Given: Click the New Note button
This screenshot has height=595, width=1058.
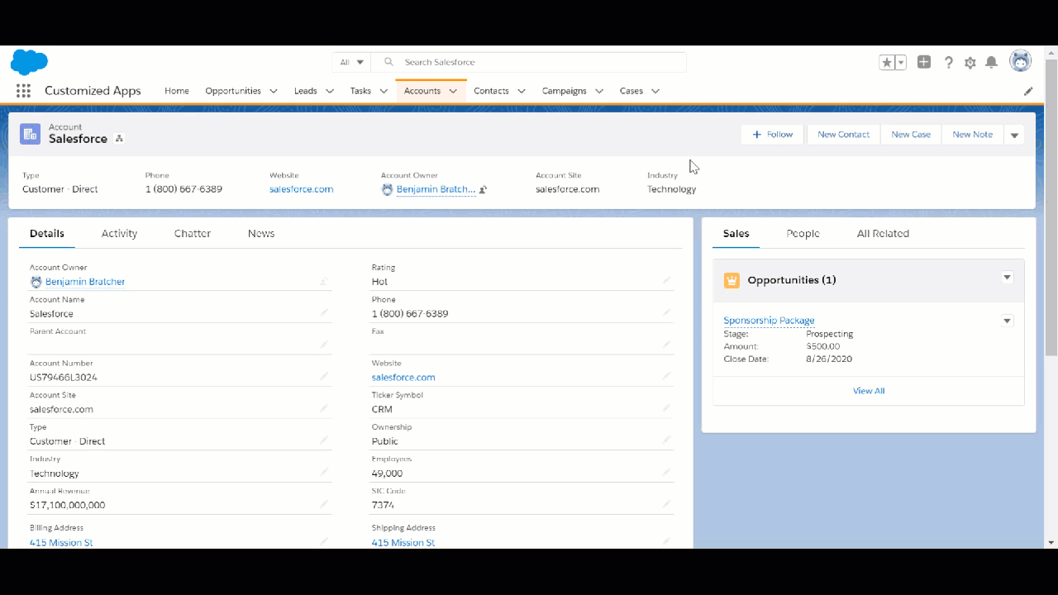Looking at the screenshot, I should click(972, 135).
